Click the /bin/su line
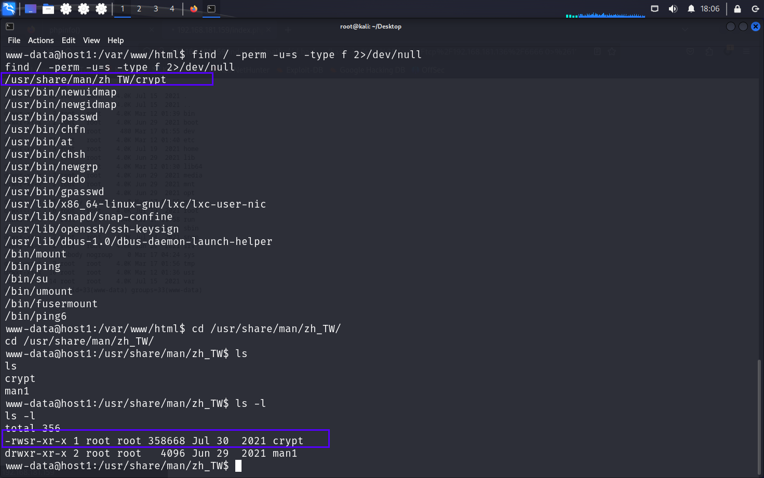This screenshot has width=764, height=478. pyautogui.click(x=26, y=279)
